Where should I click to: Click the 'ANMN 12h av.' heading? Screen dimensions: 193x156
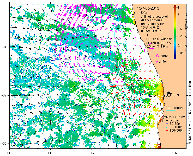pyautogui.click(x=175, y=117)
